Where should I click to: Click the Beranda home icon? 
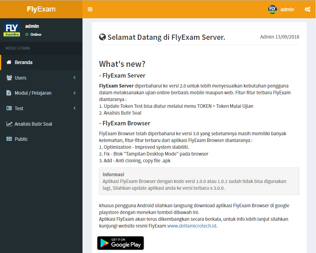tap(9, 62)
